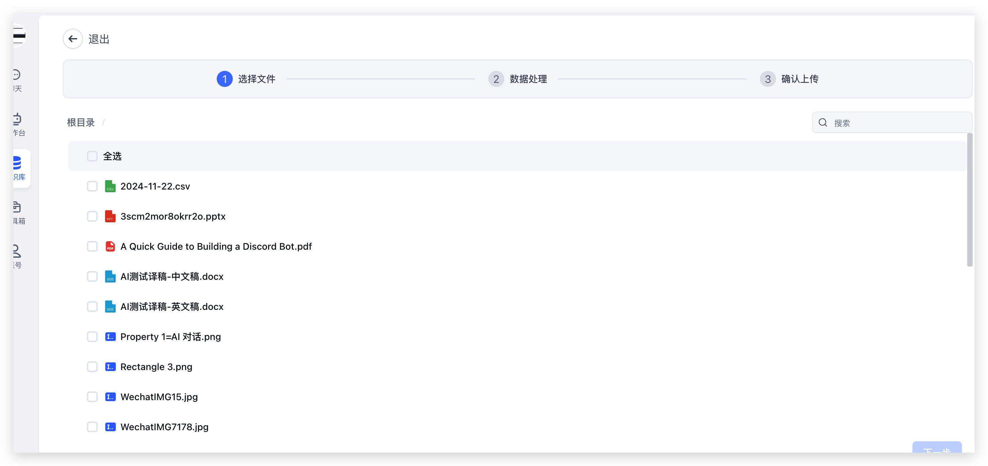Click the vertical scrollbar of file list
The width and height of the screenshot is (988, 466).
click(x=970, y=199)
